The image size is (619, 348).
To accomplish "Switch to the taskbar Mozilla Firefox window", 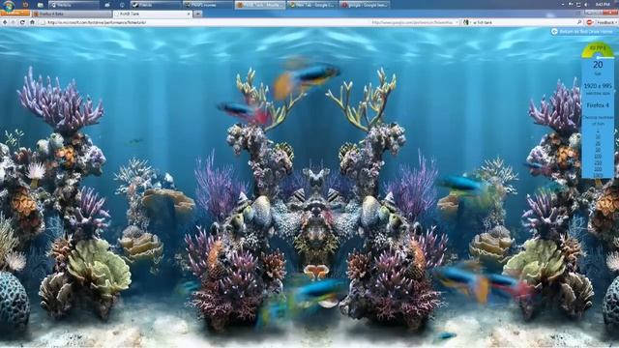I will 259,5.
